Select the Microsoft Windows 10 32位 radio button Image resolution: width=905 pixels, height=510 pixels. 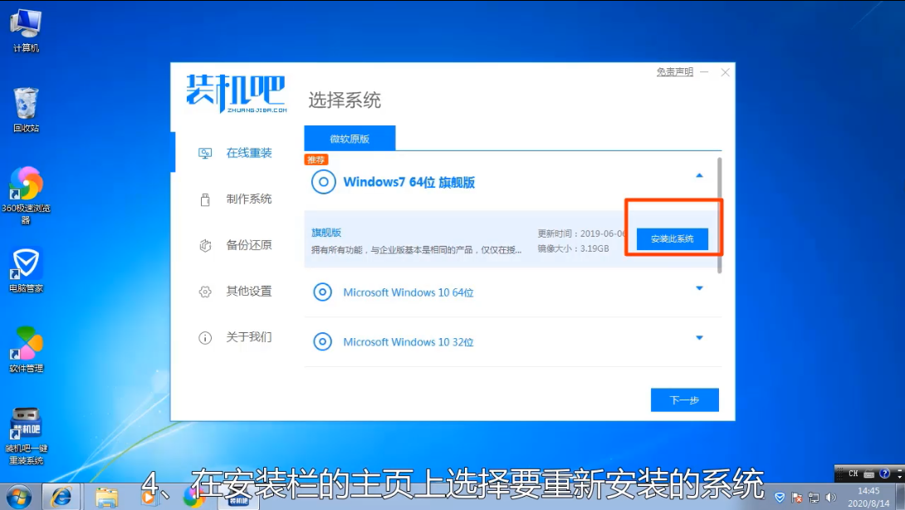click(x=323, y=341)
